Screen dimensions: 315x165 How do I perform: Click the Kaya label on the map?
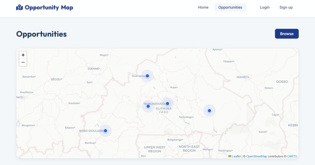[174, 87]
